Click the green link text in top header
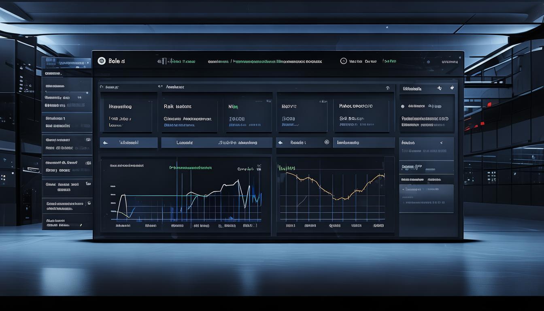Image resolution: width=544 pixels, height=311 pixels. coord(181,62)
